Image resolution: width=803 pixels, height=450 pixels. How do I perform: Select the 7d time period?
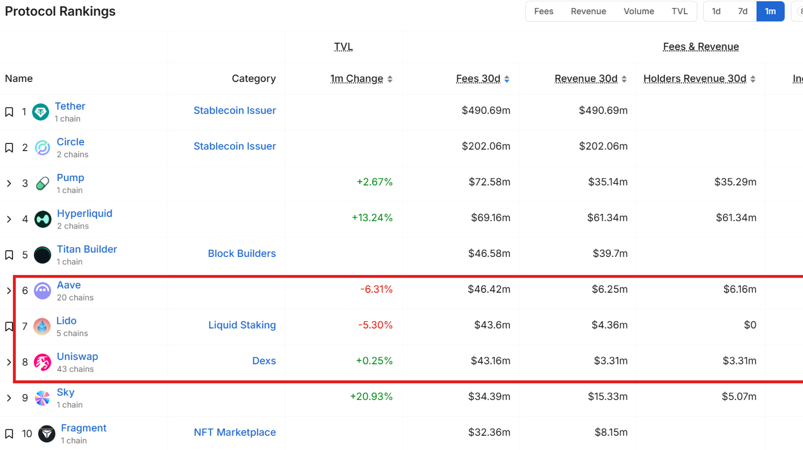(743, 11)
